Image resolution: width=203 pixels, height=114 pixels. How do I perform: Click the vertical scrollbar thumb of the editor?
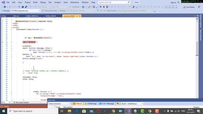point(197,48)
